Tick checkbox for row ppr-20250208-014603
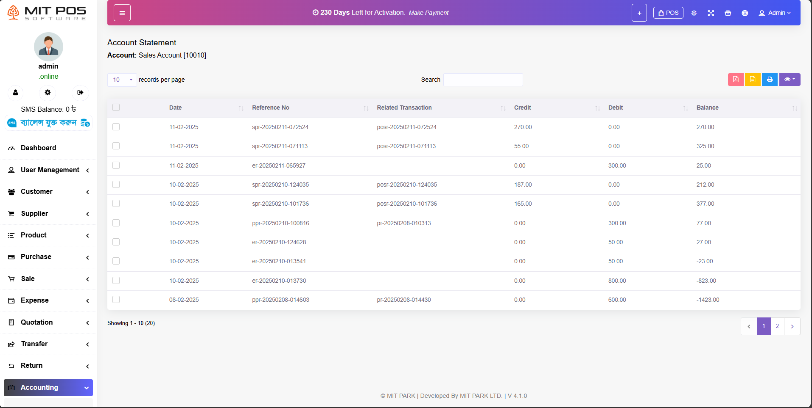812x408 pixels. coord(116,300)
